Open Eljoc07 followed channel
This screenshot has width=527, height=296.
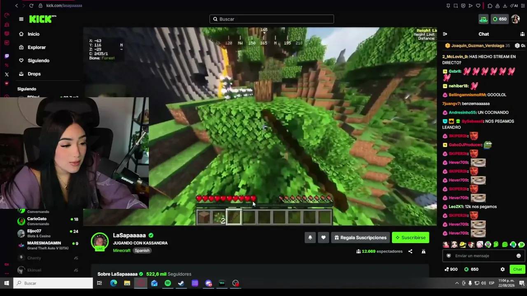tap(48, 234)
